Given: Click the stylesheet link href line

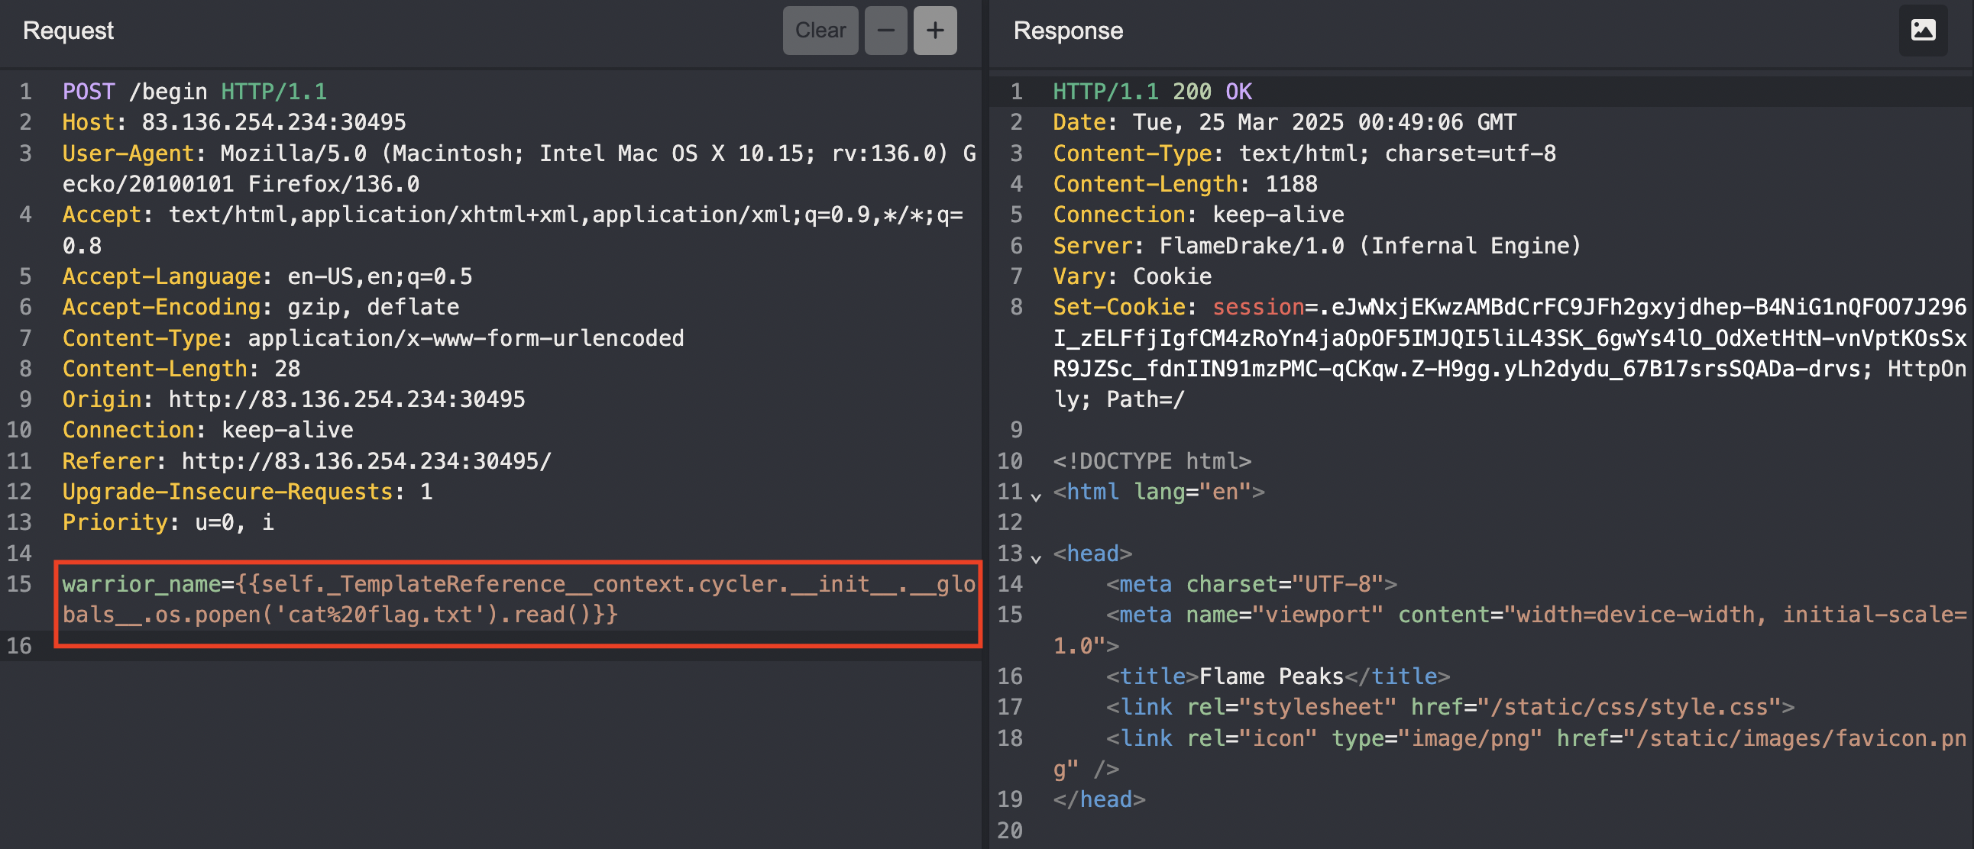Looking at the screenshot, I should coord(1449,707).
